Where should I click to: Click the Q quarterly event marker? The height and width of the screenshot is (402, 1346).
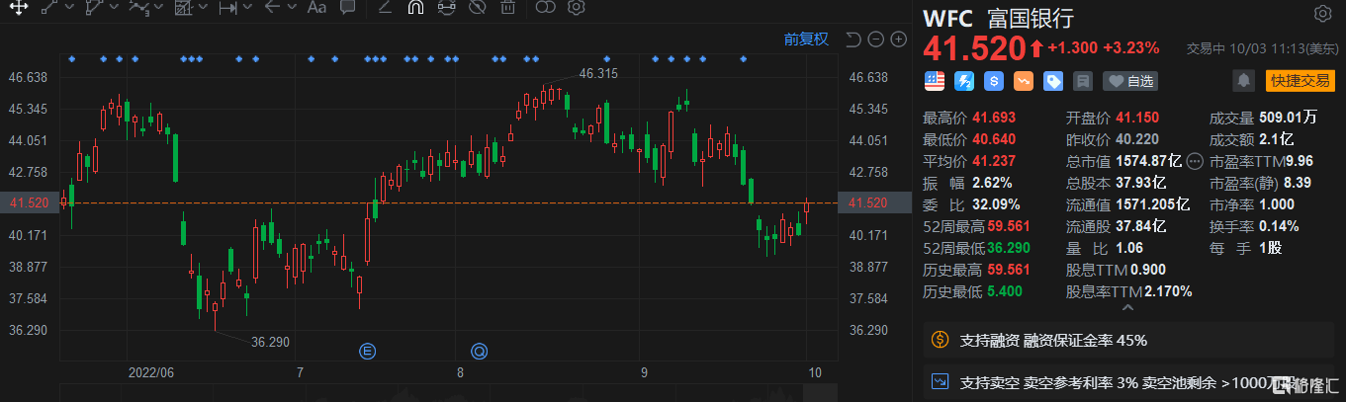tap(480, 350)
